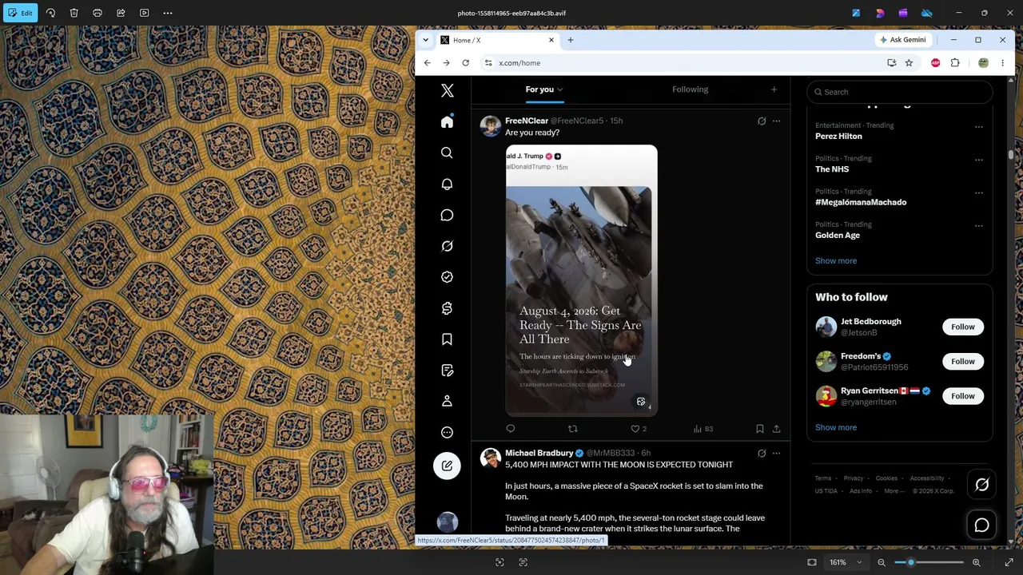Add timeline with plus icon beside Following
Image resolution: width=1023 pixels, height=575 pixels.
[x=774, y=89]
